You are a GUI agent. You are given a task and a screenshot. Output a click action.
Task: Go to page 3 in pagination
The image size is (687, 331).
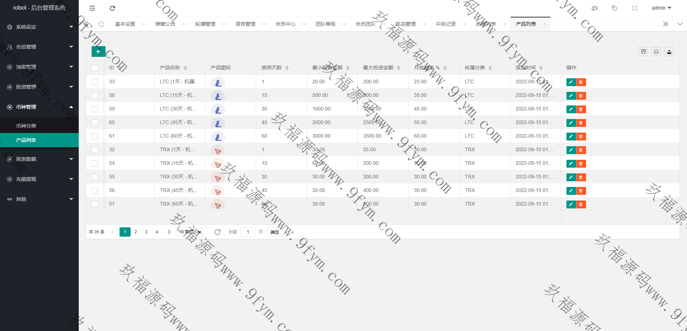146,232
